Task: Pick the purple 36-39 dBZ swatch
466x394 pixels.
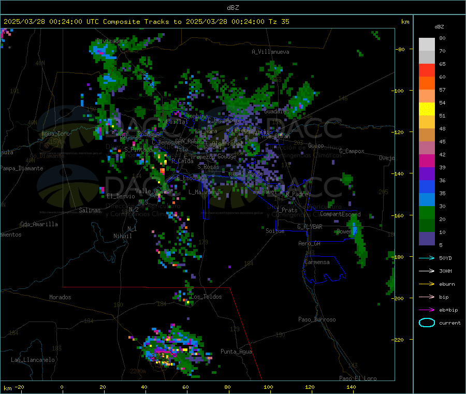Action: pos(427,174)
